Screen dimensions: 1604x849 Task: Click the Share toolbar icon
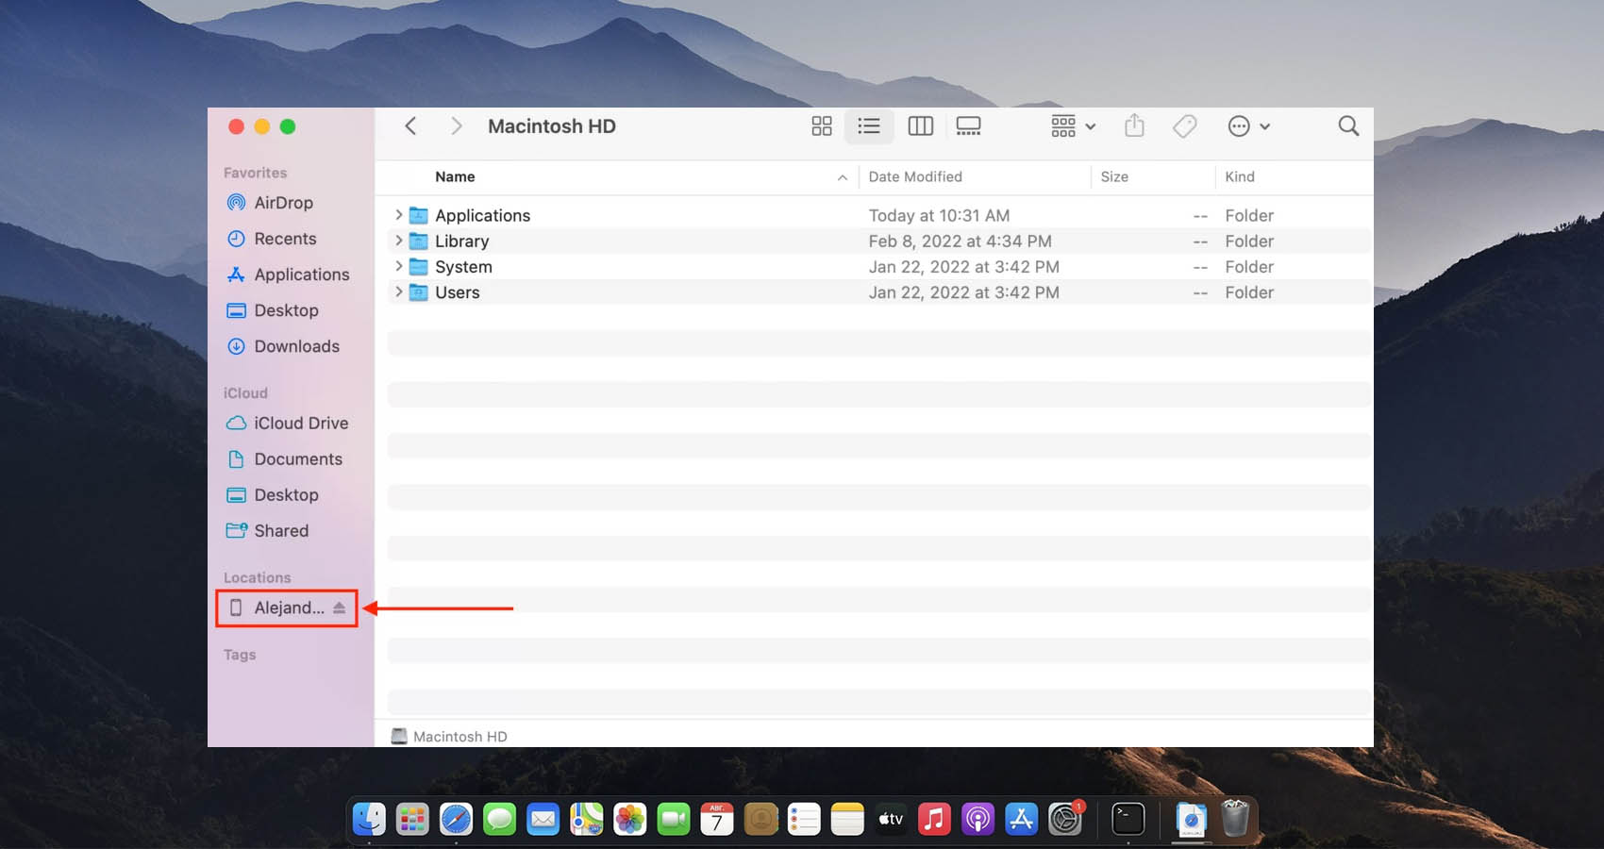click(1134, 126)
